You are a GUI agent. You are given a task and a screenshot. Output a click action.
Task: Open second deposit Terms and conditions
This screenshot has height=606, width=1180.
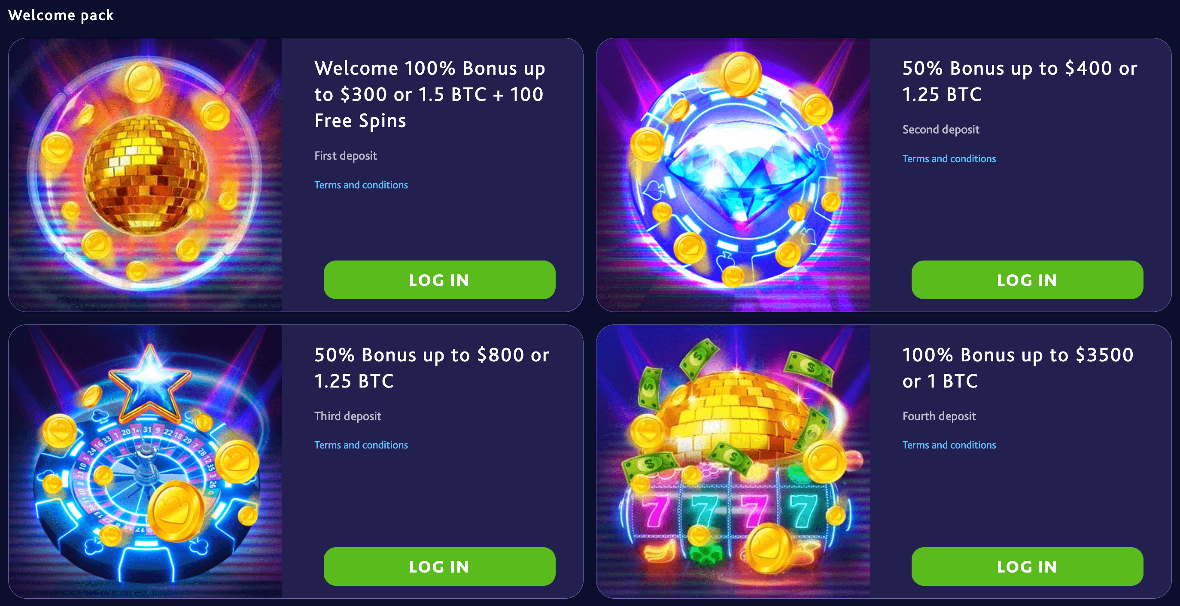949,159
